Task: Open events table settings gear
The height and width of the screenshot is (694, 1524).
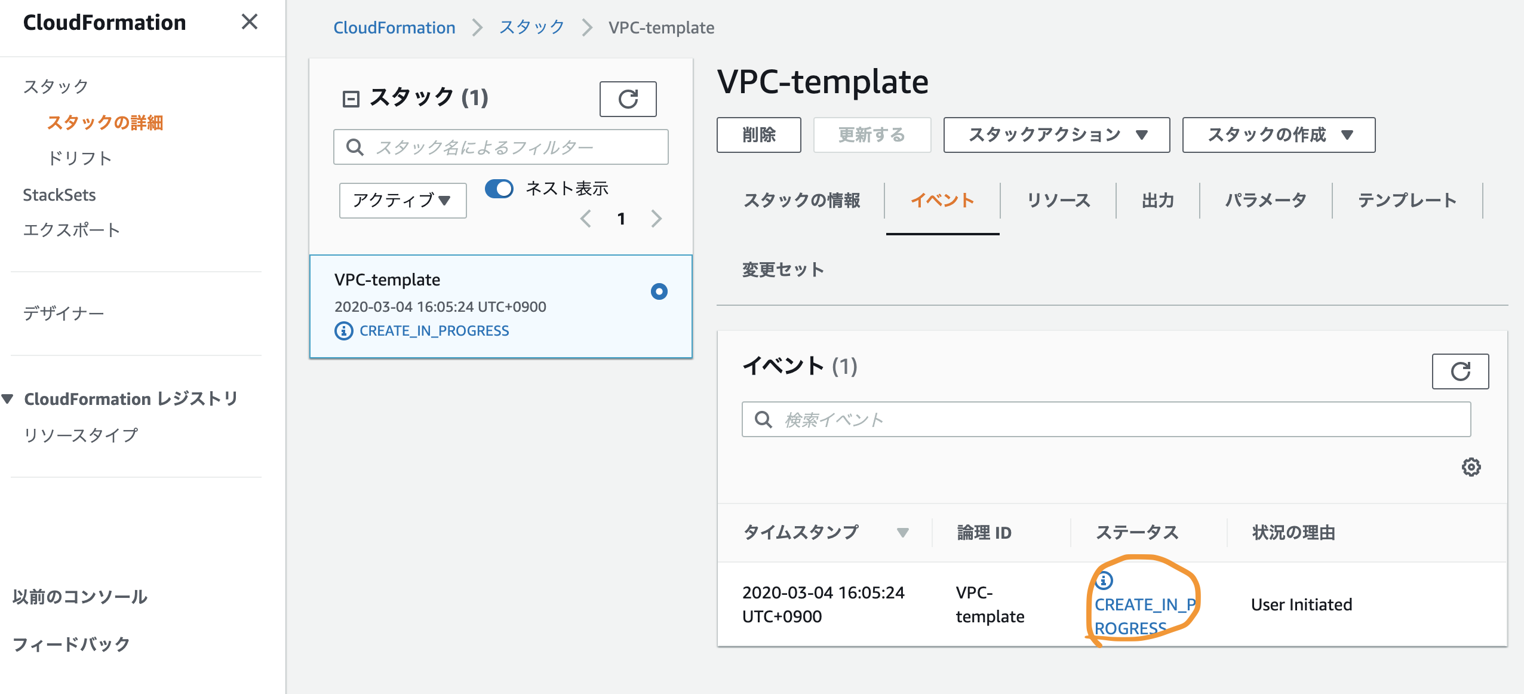Action: click(1471, 467)
